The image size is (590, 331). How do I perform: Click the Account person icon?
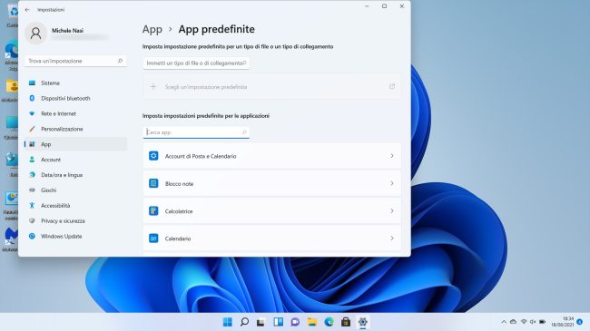[32, 160]
